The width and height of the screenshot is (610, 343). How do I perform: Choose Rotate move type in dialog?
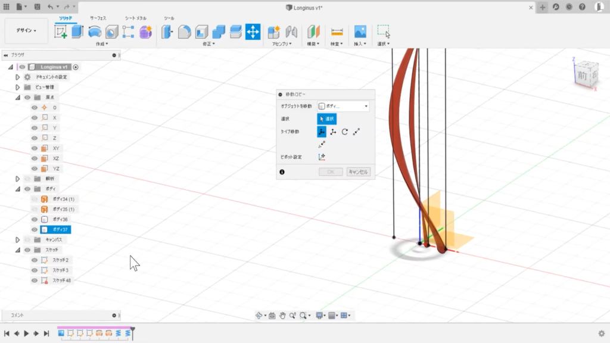coord(345,132)
